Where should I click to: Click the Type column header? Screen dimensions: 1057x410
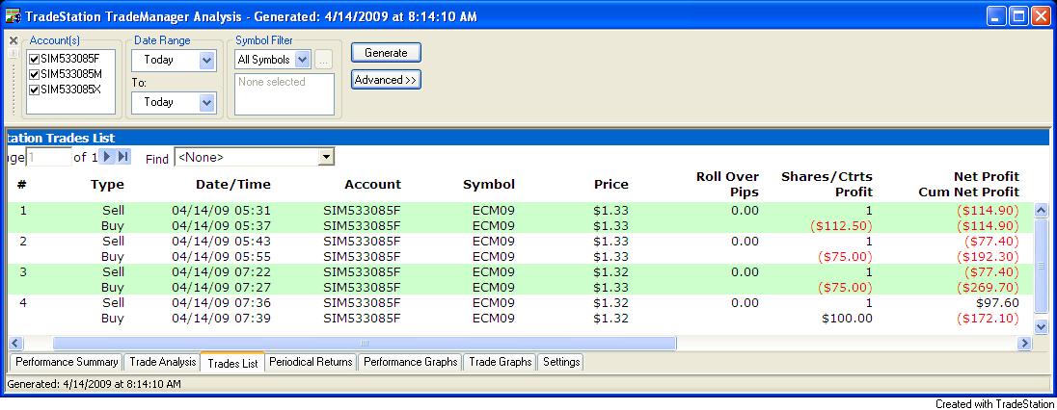[107, 185]
